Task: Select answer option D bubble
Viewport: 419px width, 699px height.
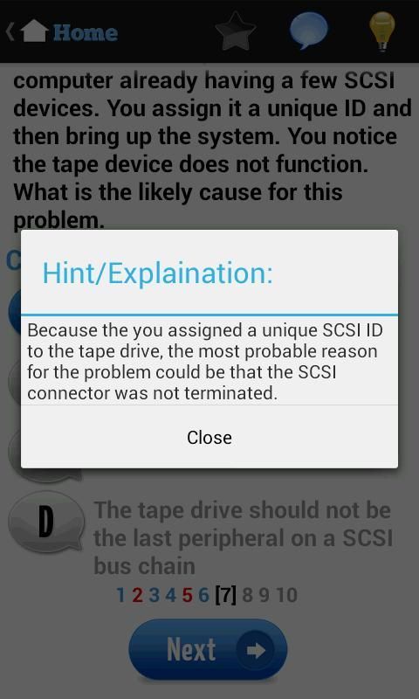Action: pyautogui.click(x=46, y=522)
